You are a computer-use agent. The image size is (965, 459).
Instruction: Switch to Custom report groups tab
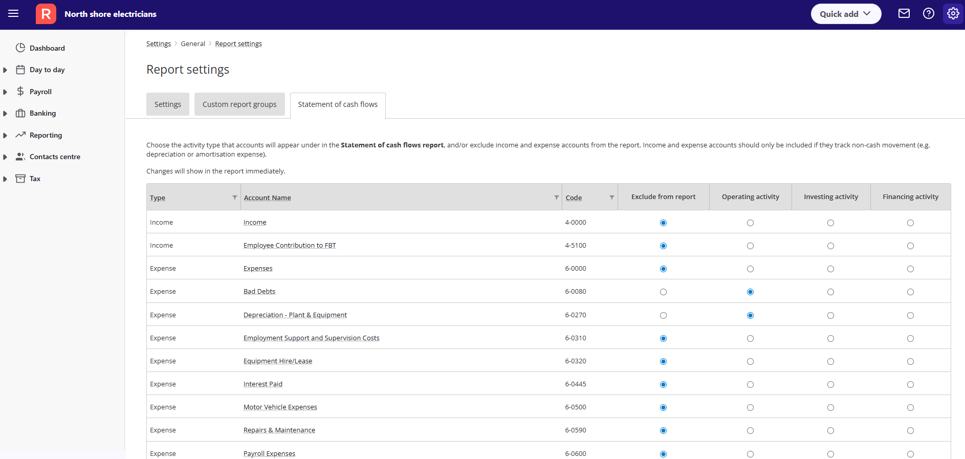(x=239, y=104)
